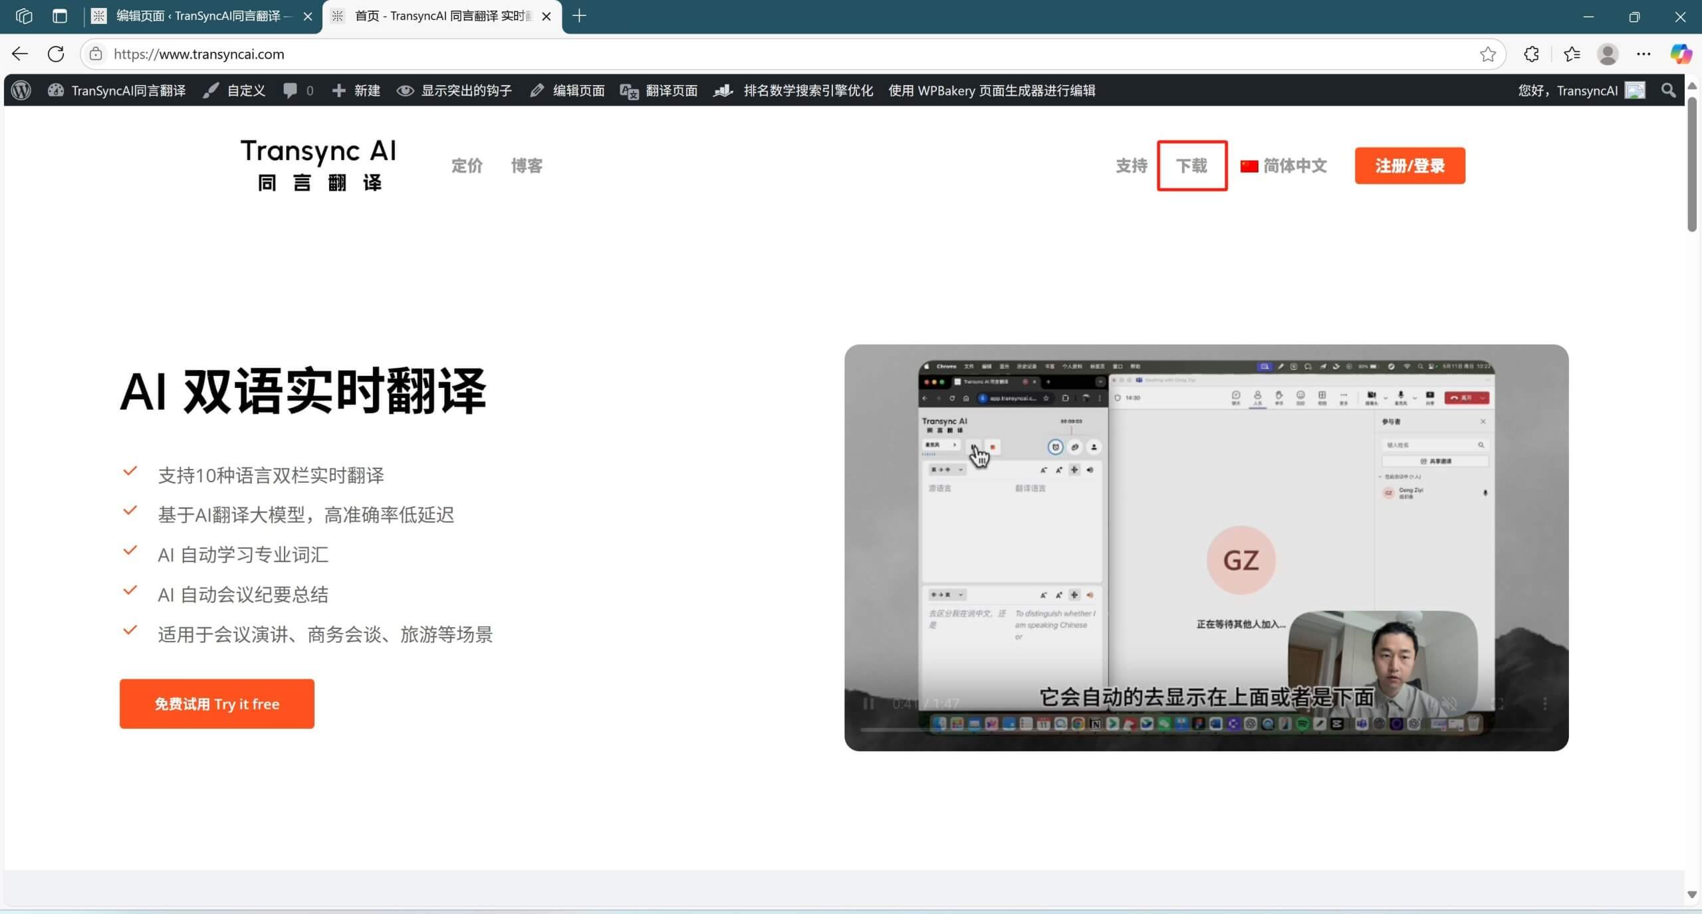Open a new browser tab
1702x914 pixels.
pyautogui.click(x=579, y=16)
